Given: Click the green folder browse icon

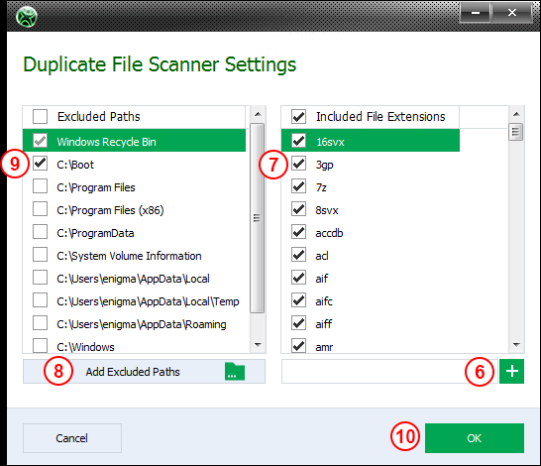Looking at the screenshot, I should click(x=235, y=372).
